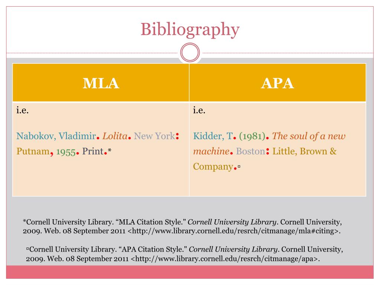The width and height of the screenshot is (380, 285).
Task: Click the year 1955 in MLA citation
Action: tap(66, 152)
